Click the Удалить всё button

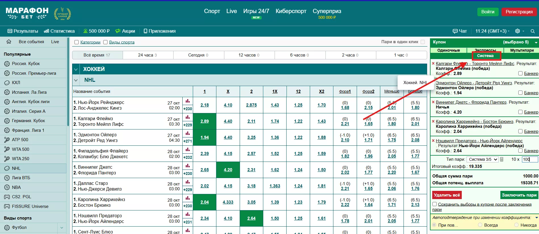(x=447, y=195)
